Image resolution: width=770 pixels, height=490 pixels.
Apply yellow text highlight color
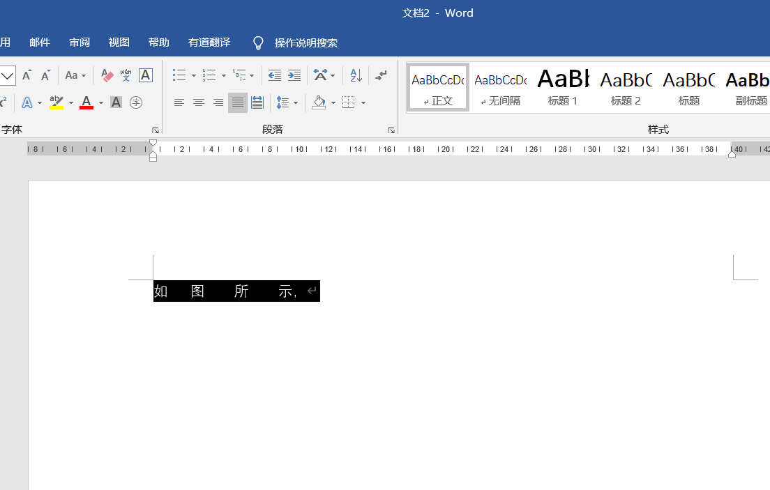click(56, 102)
